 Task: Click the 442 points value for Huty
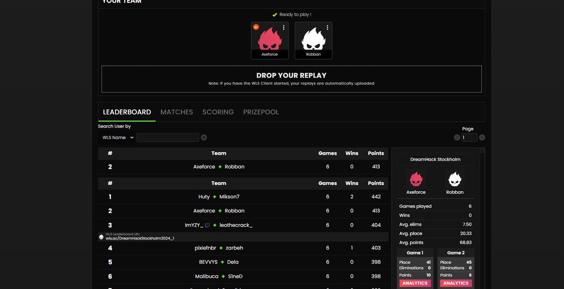click(x=376, y=197)
